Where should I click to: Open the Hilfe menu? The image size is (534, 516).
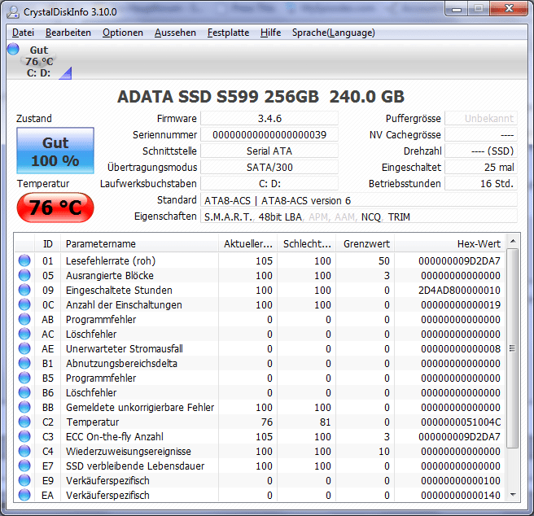[270, 33]
